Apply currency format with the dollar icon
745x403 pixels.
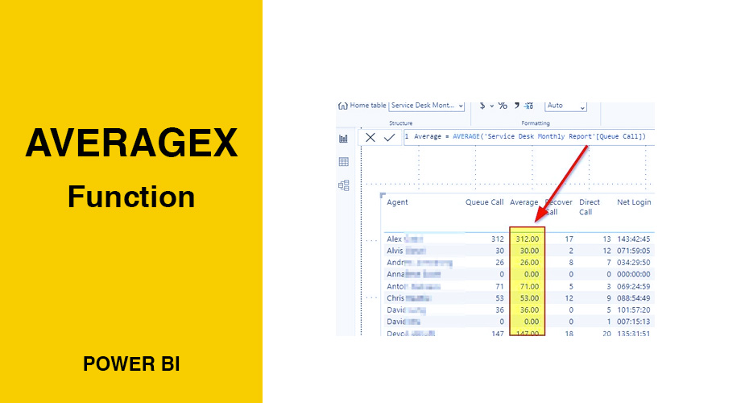482,106
